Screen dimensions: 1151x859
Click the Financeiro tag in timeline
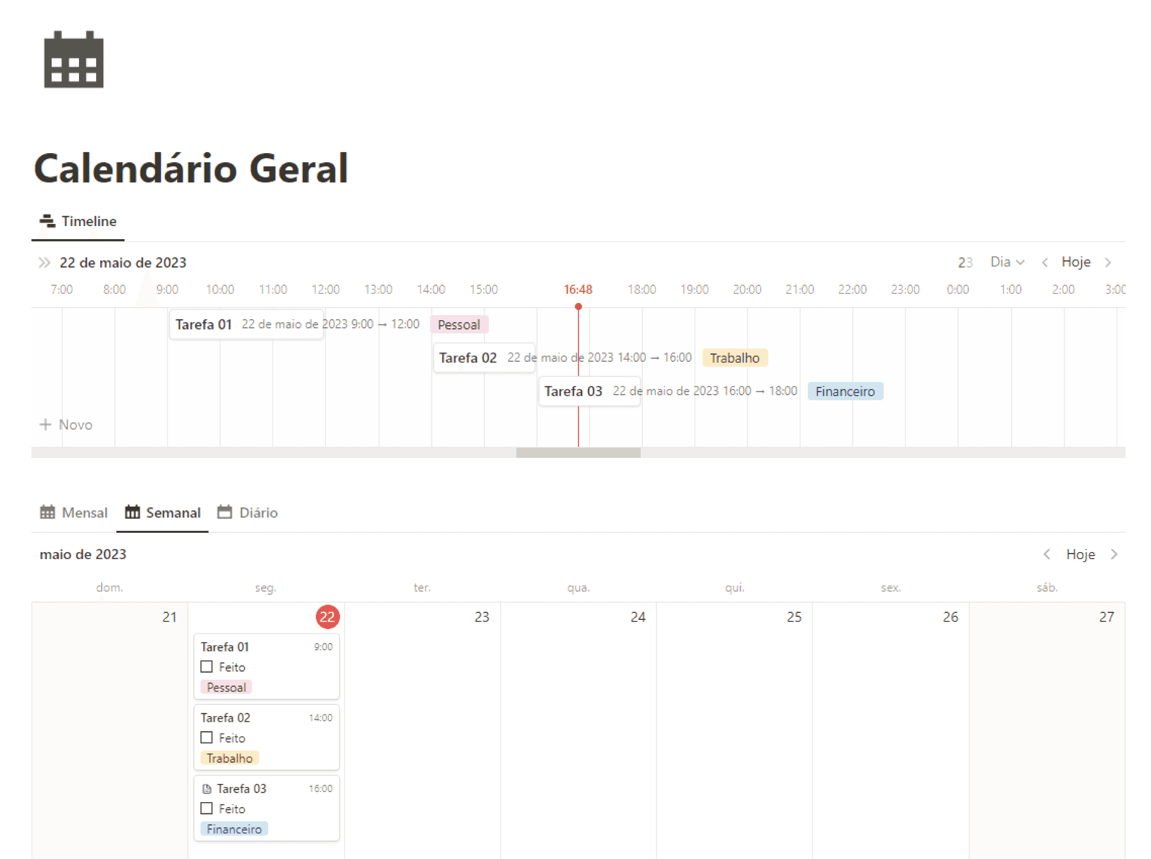tap(845, 391)
